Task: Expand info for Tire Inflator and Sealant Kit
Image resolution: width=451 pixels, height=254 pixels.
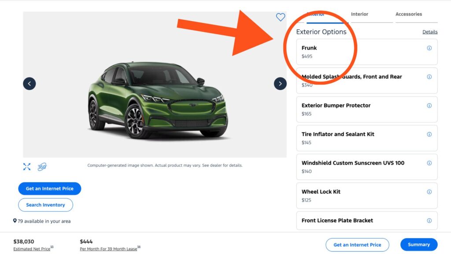Action: tap(429, 134)
